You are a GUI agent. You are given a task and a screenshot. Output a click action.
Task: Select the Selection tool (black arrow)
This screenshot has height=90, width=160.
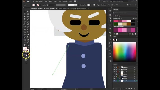click(25, 12)
